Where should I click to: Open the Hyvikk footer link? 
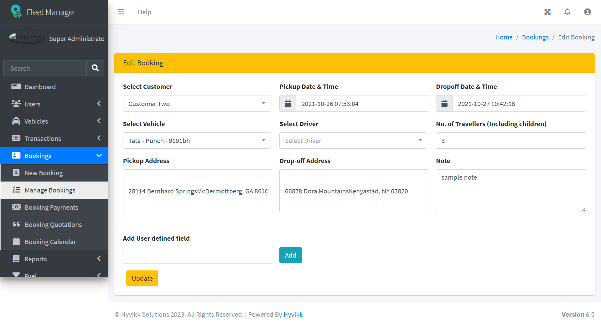click(293, 314)
